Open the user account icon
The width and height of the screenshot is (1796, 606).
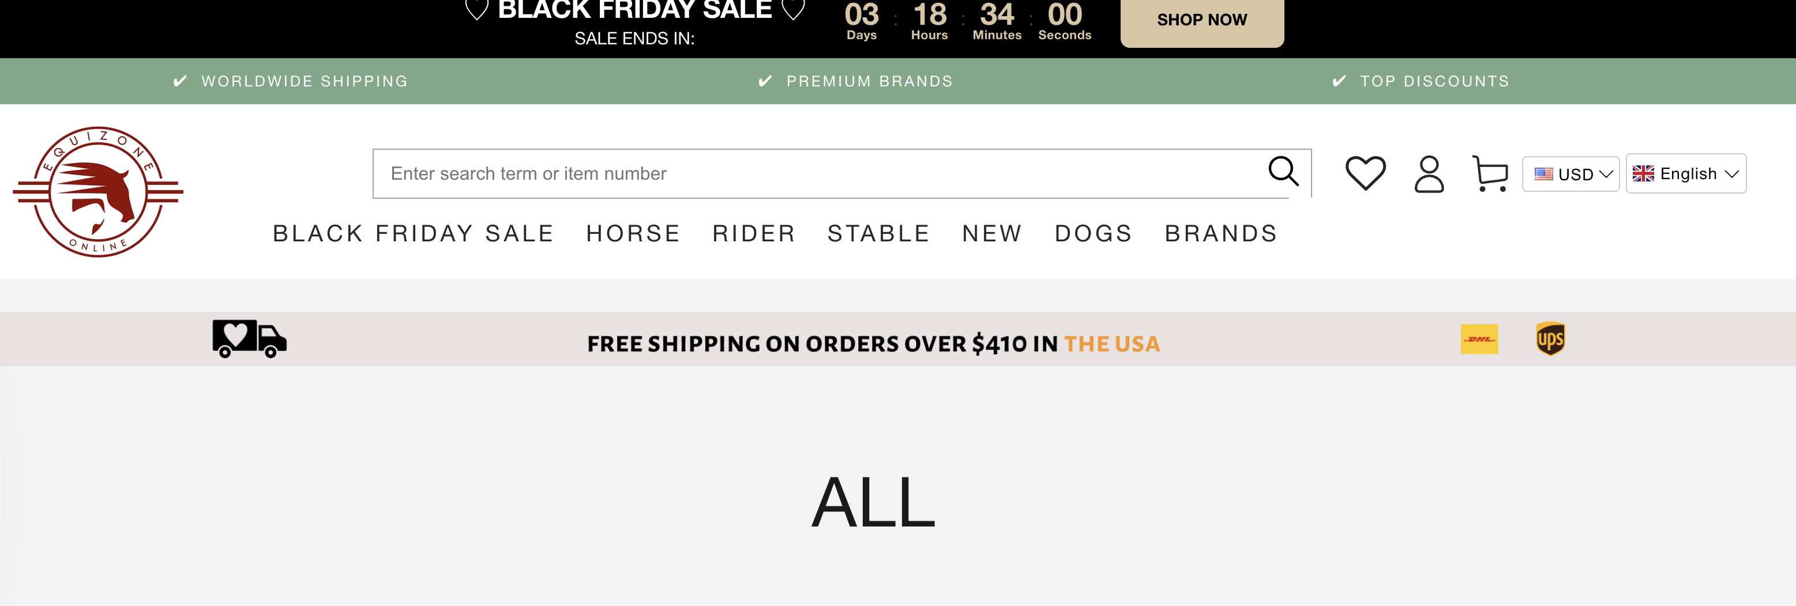coord(1429,174)
